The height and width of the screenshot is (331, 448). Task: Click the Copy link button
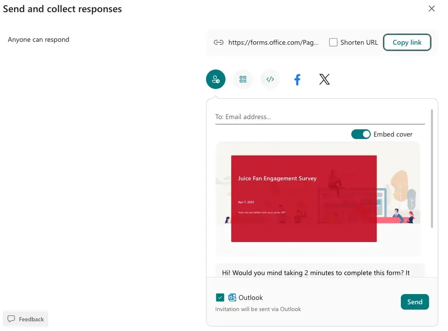pyautogui.click(x=407, y=42)
